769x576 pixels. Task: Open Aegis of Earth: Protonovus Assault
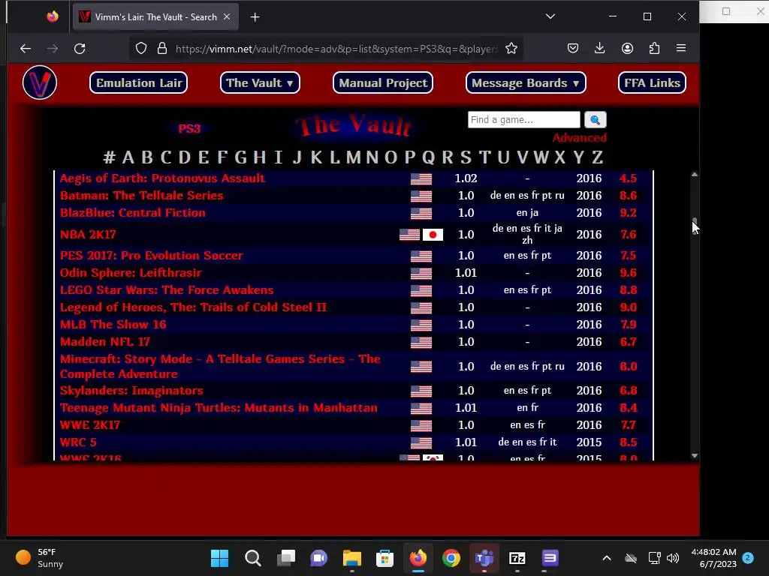point(162,178)
